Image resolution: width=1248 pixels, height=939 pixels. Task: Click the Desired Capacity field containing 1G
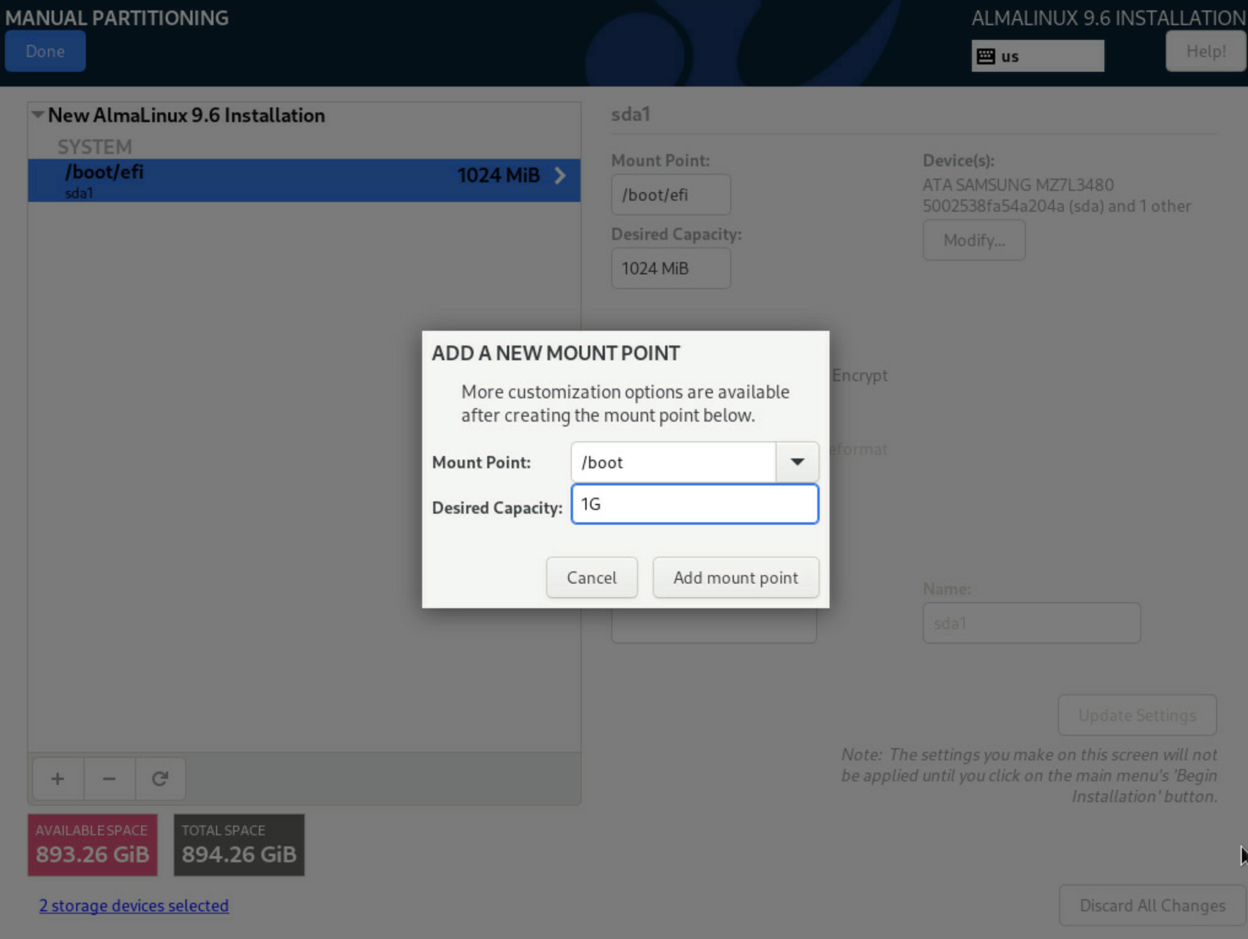(695, 504)
